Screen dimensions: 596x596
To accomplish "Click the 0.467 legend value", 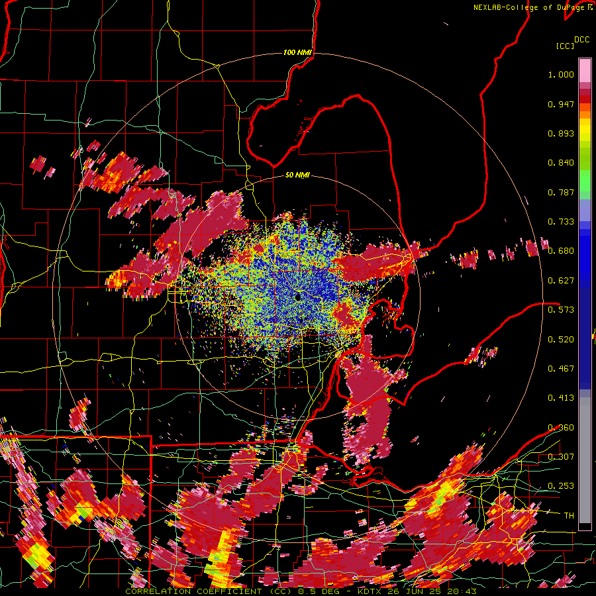I will [x=561, y=368].
